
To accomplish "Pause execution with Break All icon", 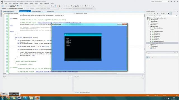I will click(x=56, y=6).
